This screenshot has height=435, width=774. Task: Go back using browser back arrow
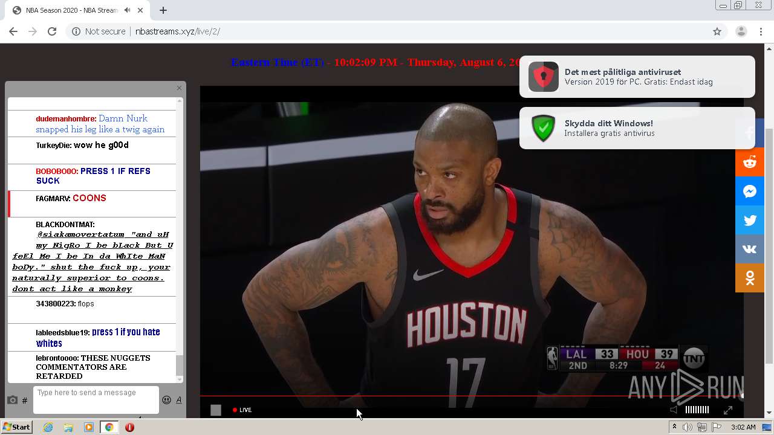pyautogui.click(x=13, y=31)
